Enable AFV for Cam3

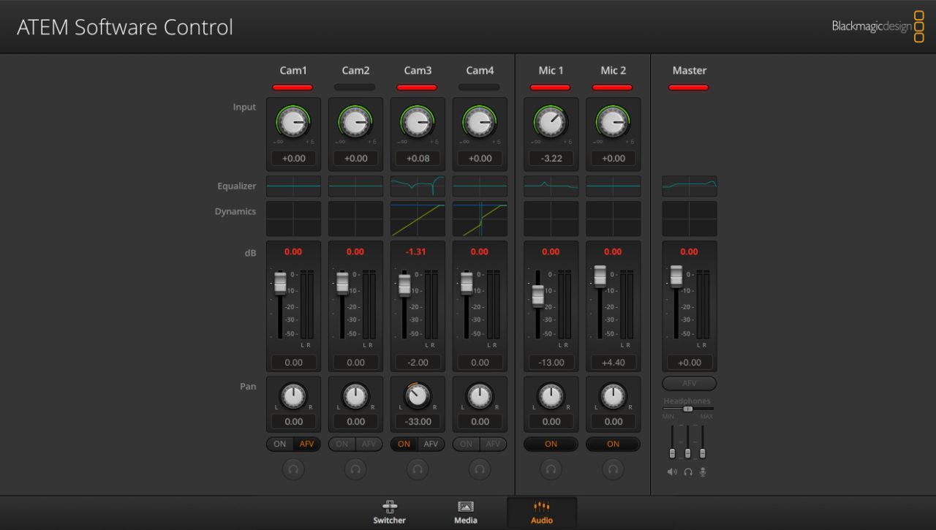click(431, 444)
